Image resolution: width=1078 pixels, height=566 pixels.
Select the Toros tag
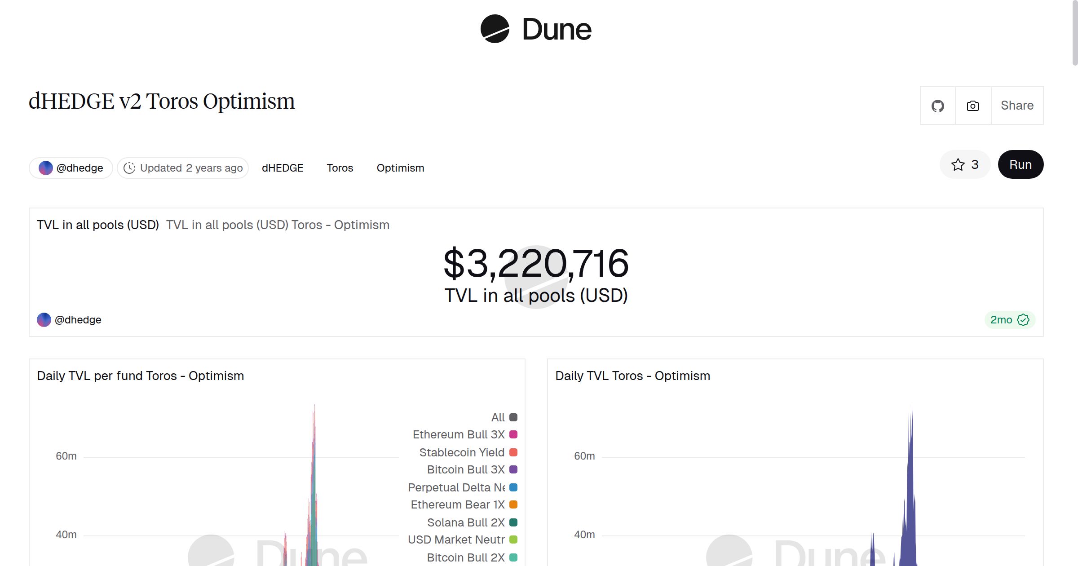pyautogui.click(x=340, y=168)
